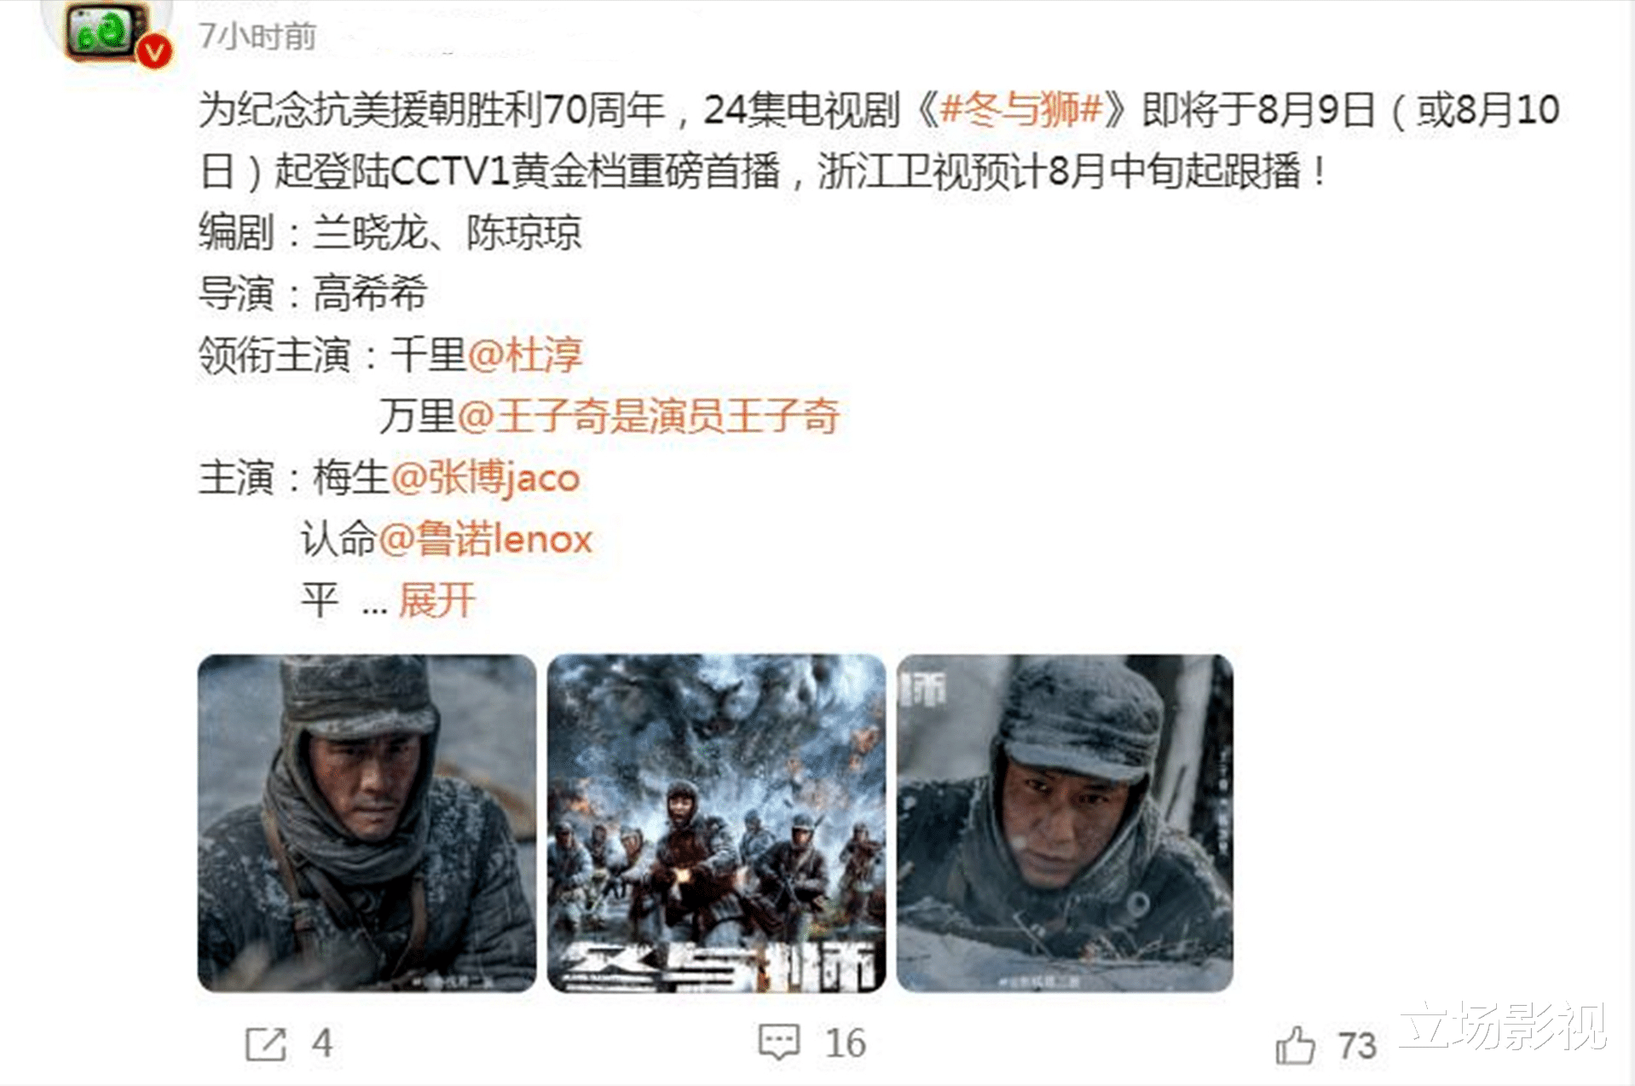Open the @鲁诺lenox mention

(x=485, y=539)
